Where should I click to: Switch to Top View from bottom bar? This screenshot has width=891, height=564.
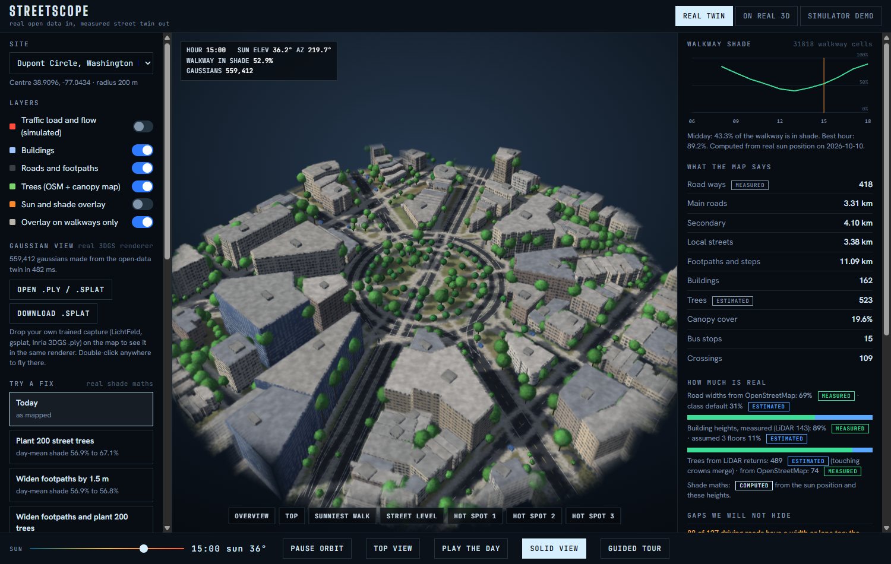click(393, 549)
